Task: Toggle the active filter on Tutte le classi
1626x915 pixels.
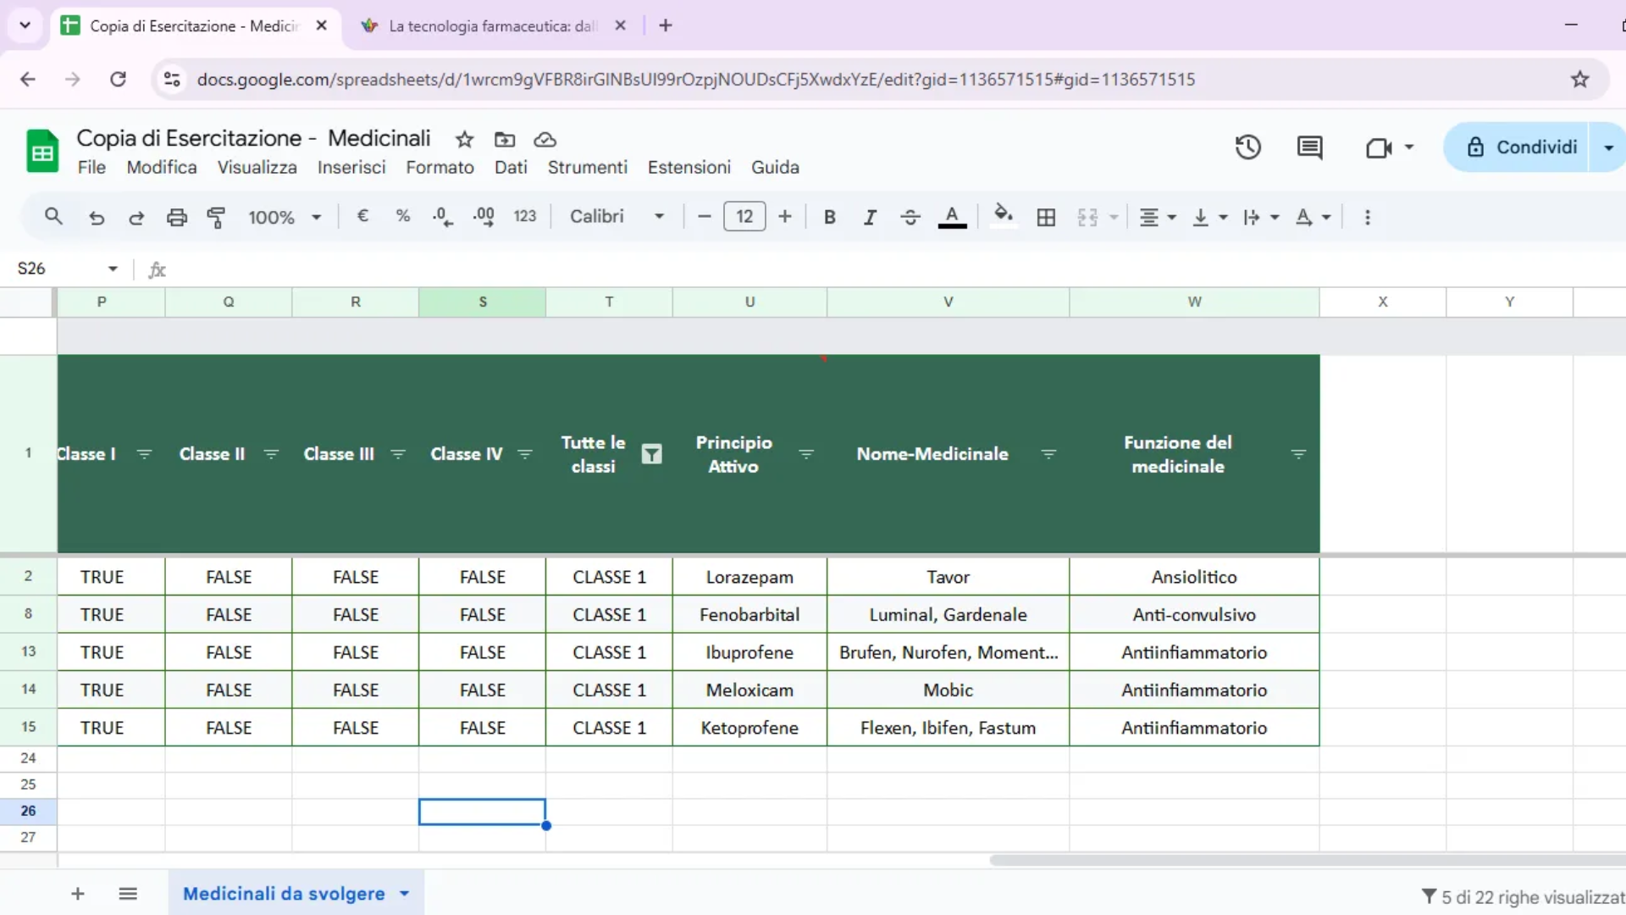Action: 651,454
